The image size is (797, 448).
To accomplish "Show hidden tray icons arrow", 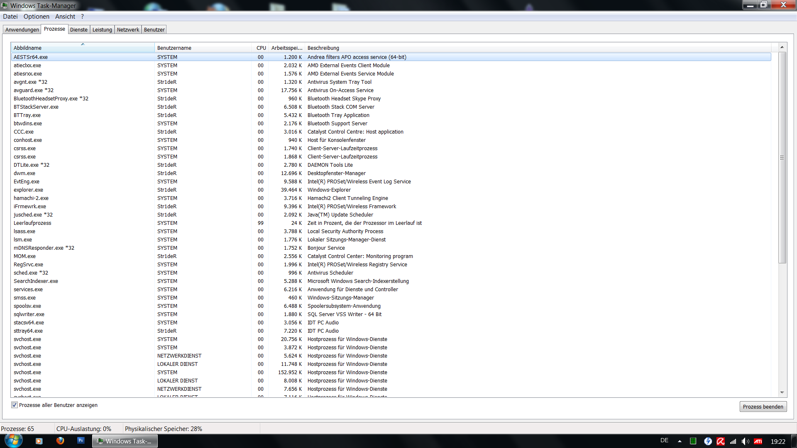I will (680, 441).
